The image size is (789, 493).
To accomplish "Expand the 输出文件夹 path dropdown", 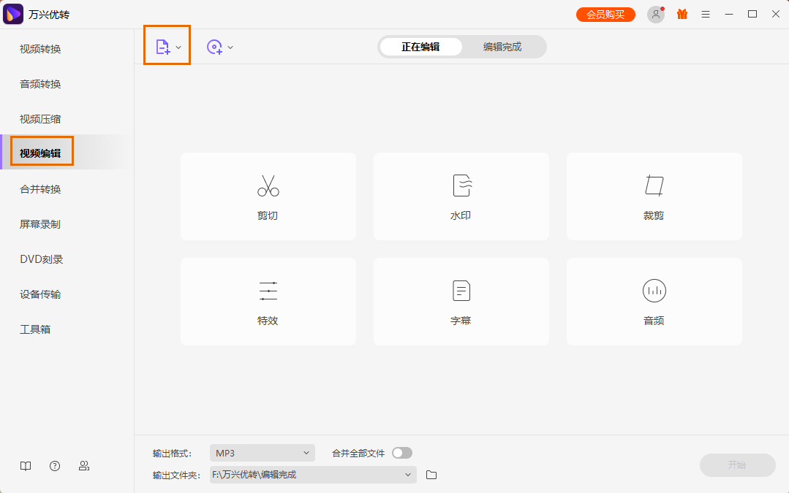I will point(408,474).
